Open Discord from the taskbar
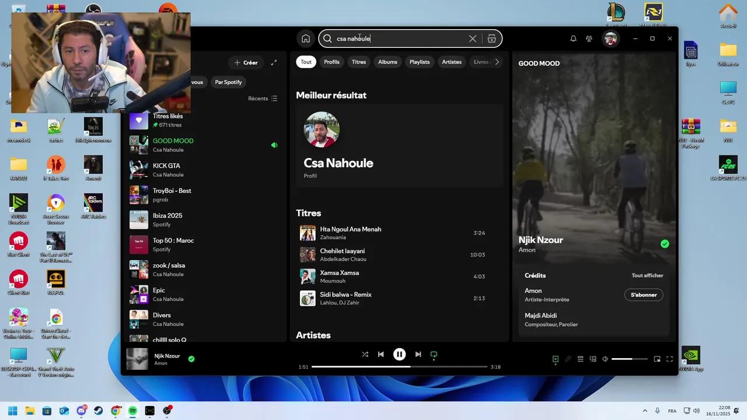 [x=81, y=411]
